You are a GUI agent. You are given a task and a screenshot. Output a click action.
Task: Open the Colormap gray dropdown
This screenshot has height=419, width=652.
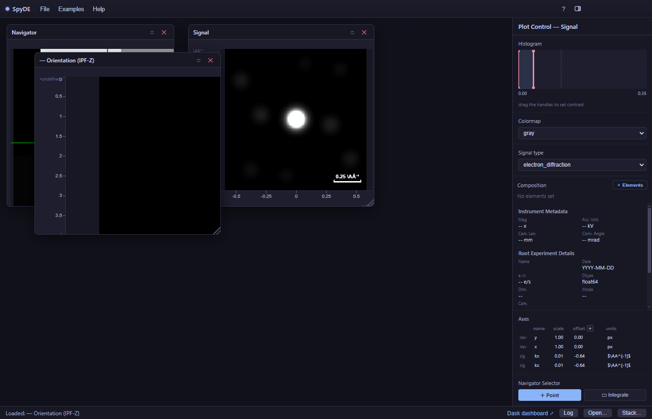coord(582,133)
